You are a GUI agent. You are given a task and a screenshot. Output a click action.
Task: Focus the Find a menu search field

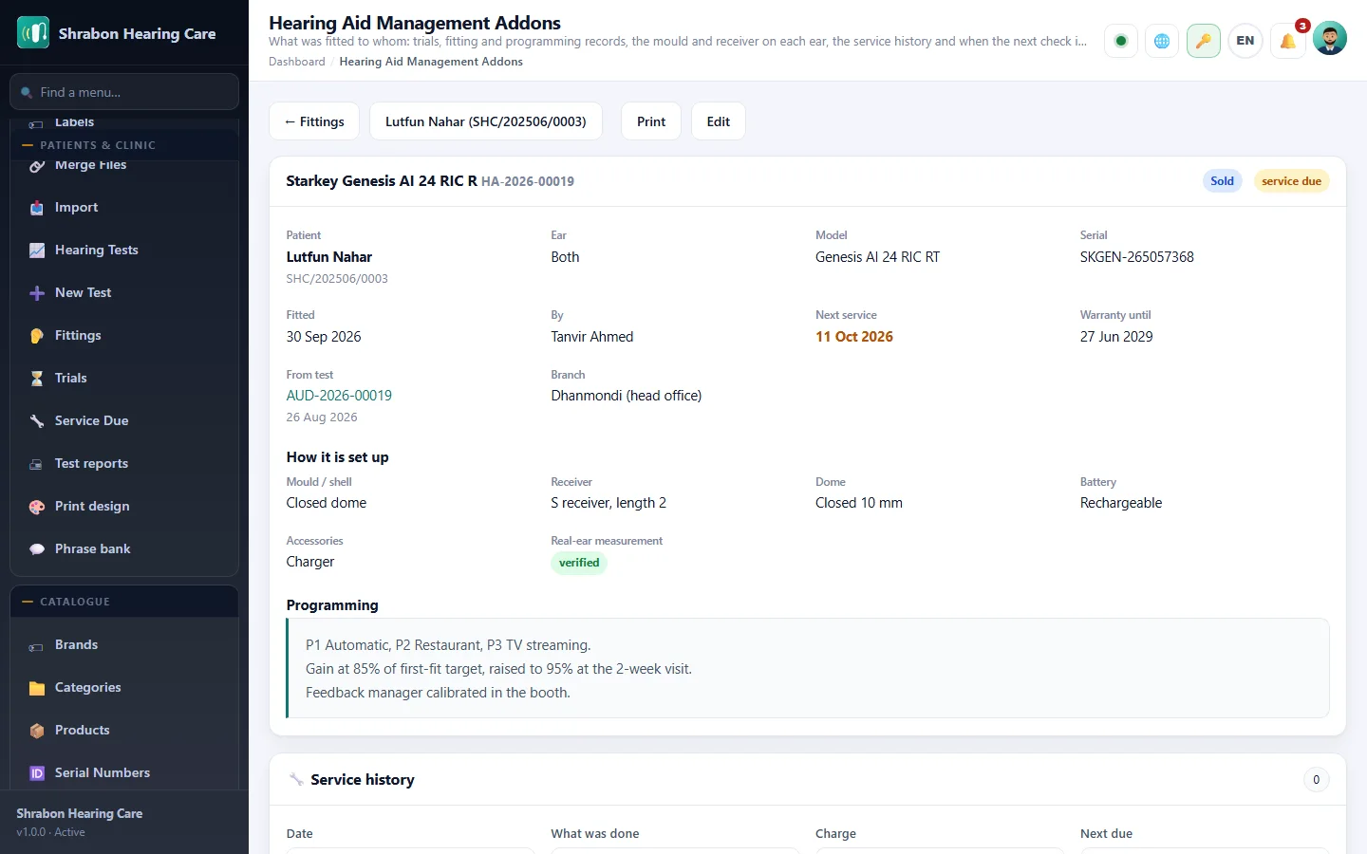tap(124, 92)
